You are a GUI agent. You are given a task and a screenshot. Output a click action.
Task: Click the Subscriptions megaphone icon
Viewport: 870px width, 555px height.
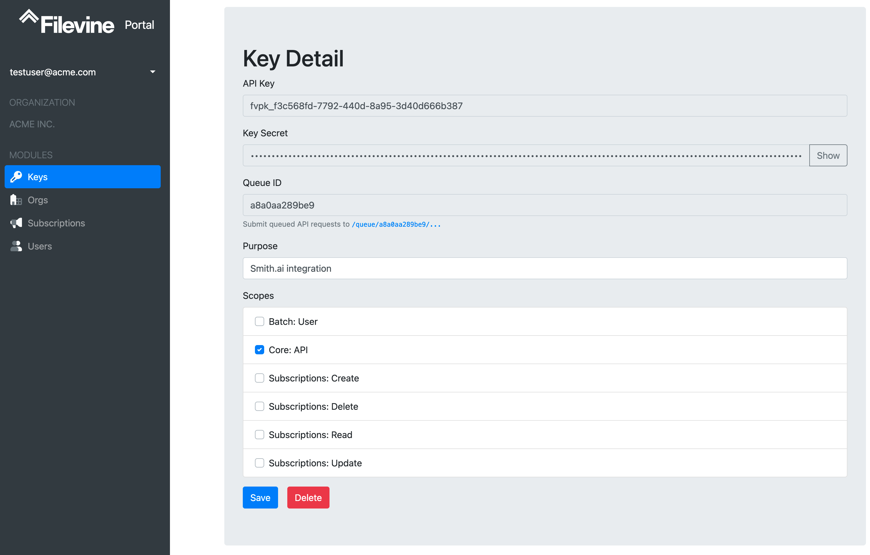[16, 223]
